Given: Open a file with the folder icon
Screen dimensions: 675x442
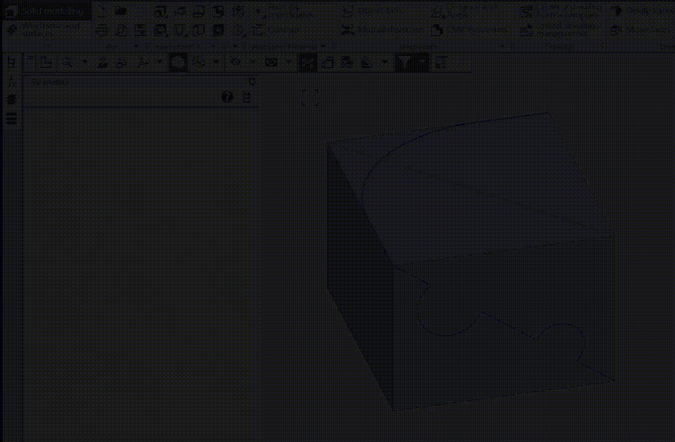Looking at the screenshot, I should coord(120,11).
